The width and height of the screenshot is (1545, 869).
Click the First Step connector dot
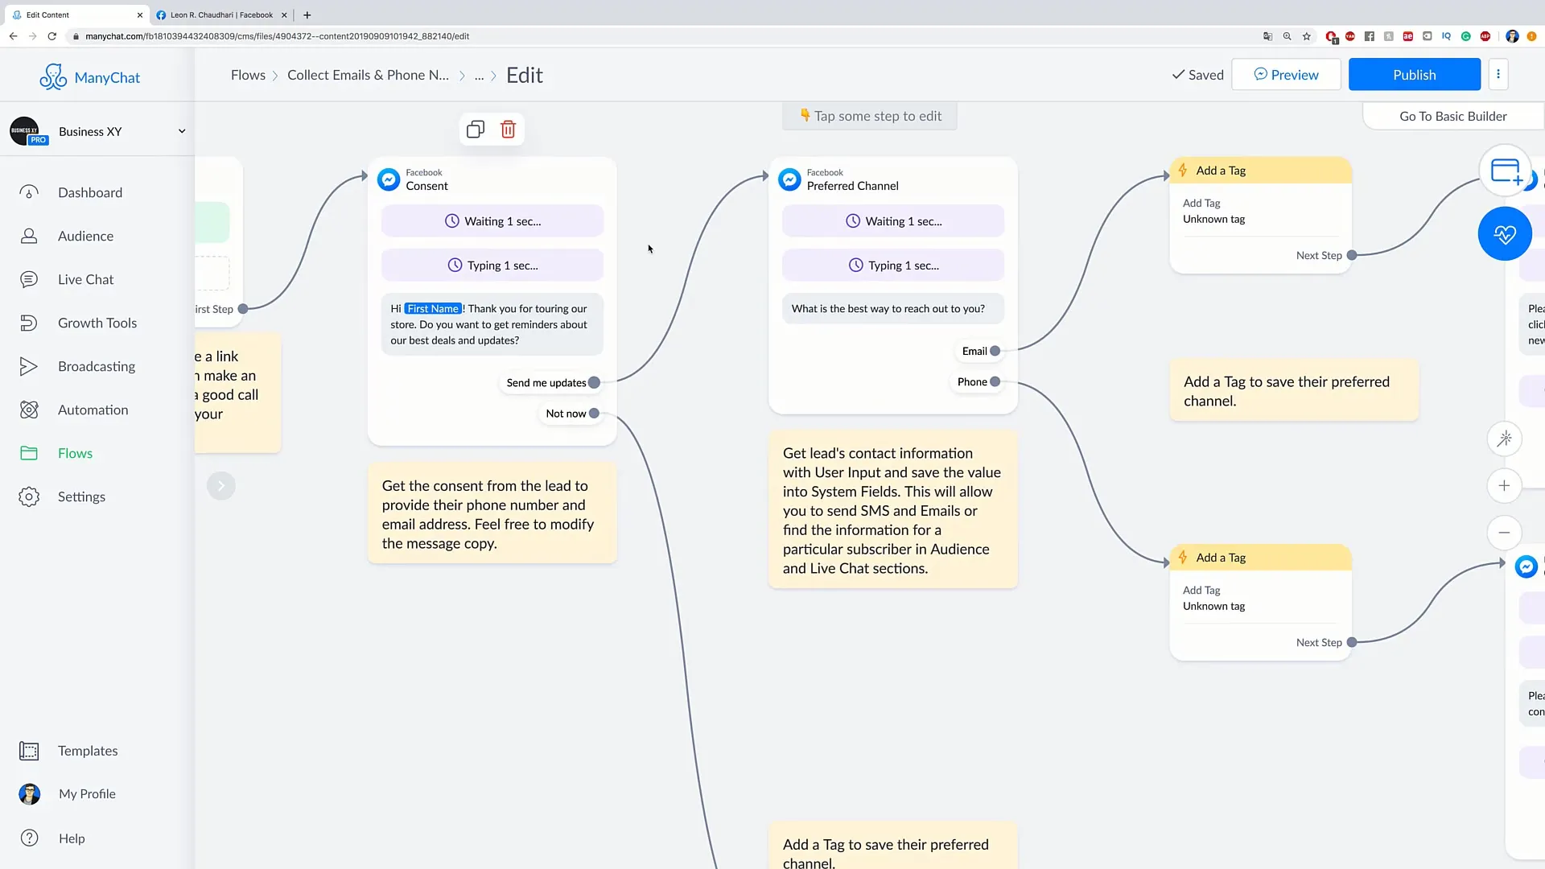pyautogui.click(x=243, y=308)
